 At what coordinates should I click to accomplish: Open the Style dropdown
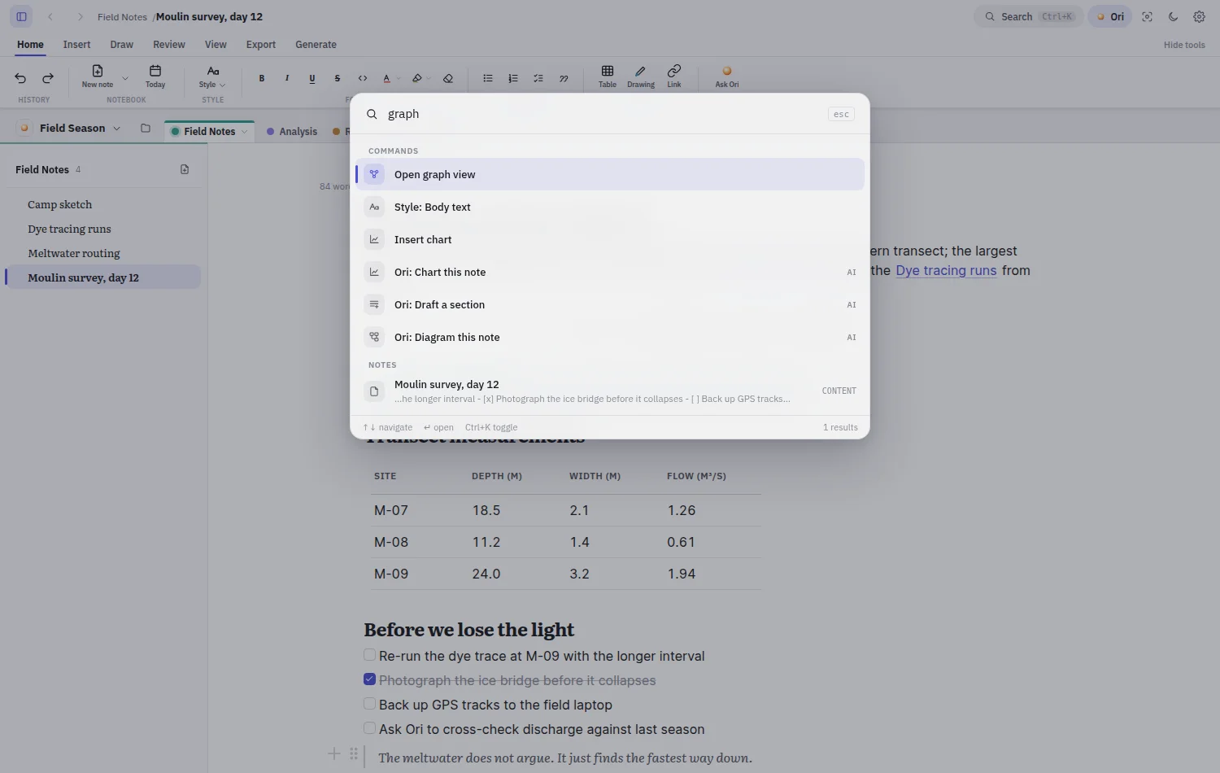pos(212,76)
